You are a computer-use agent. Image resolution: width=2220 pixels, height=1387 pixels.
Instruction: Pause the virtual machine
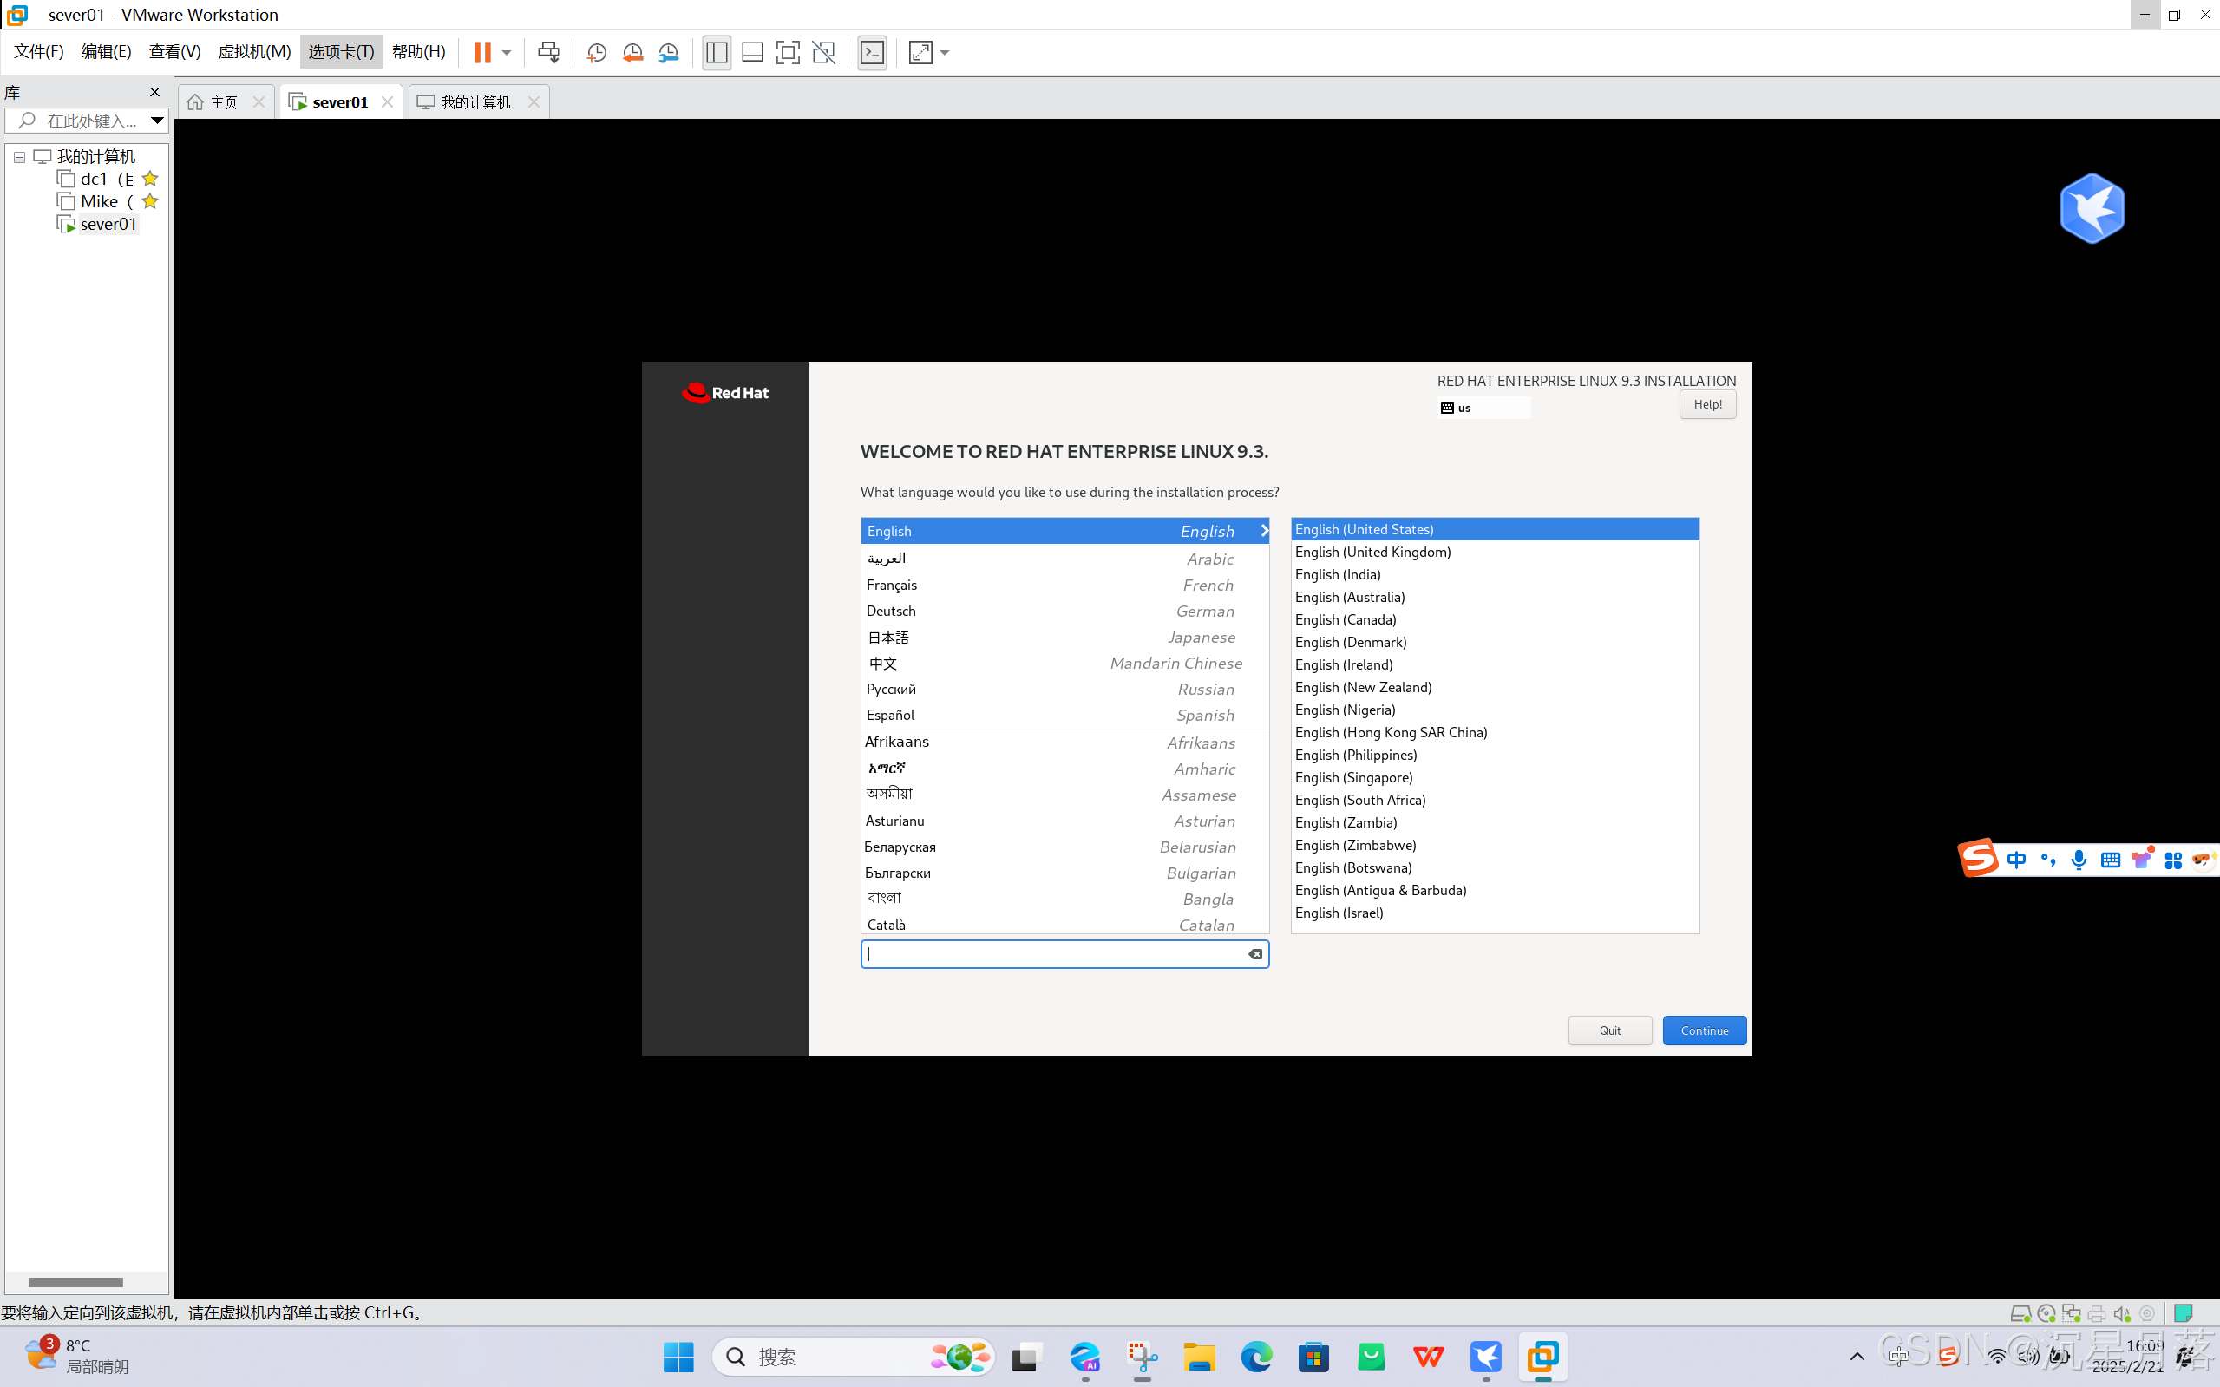(x=481, y=52)
